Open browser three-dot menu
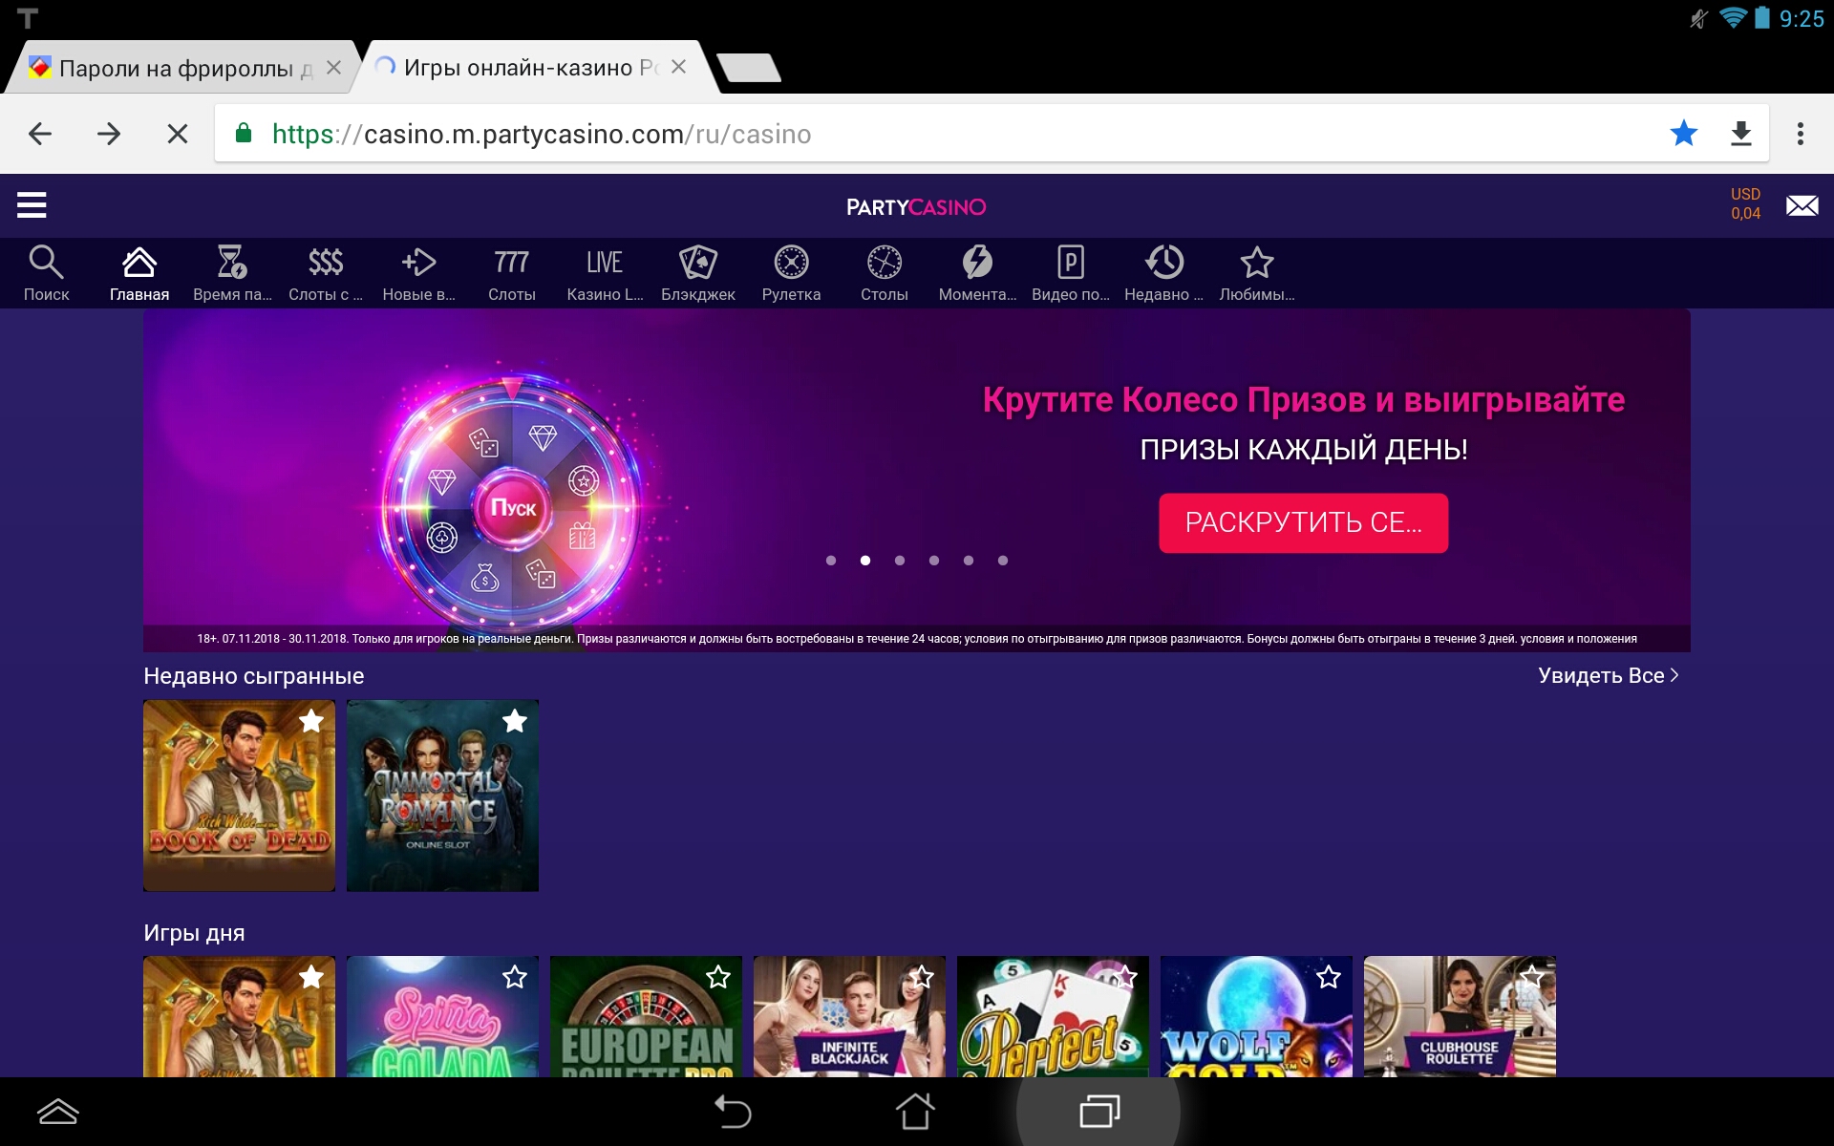1834x1146 pixels. click(1801, 134)
